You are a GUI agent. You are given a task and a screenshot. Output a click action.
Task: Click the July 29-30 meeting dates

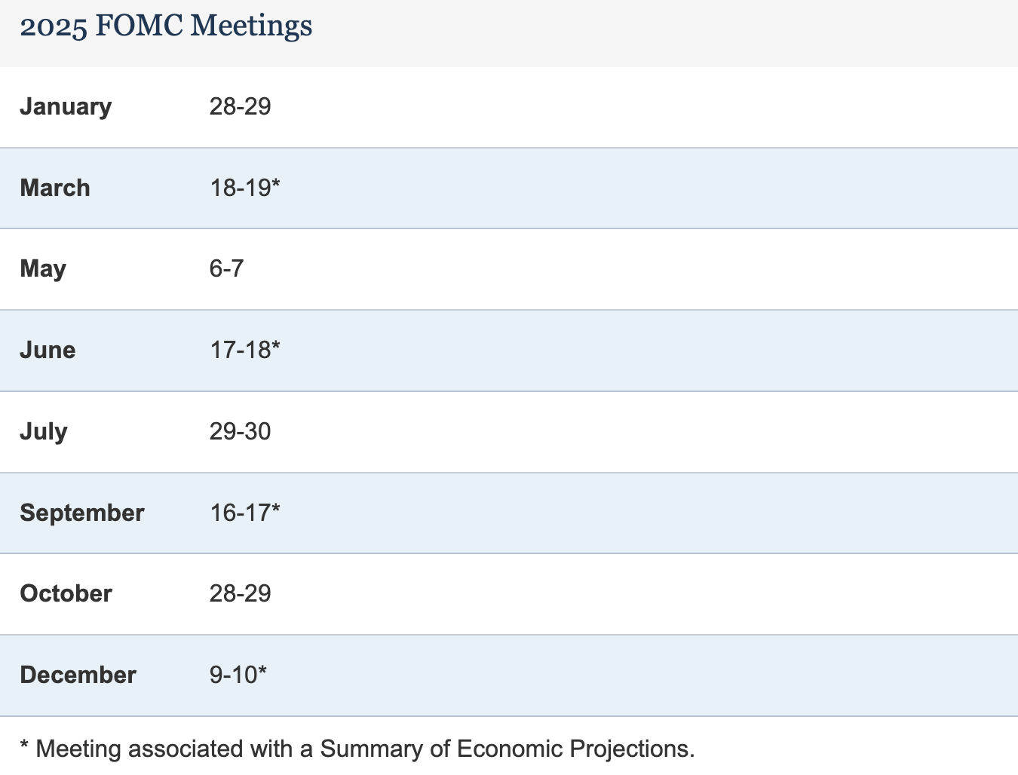pos(240,431)
